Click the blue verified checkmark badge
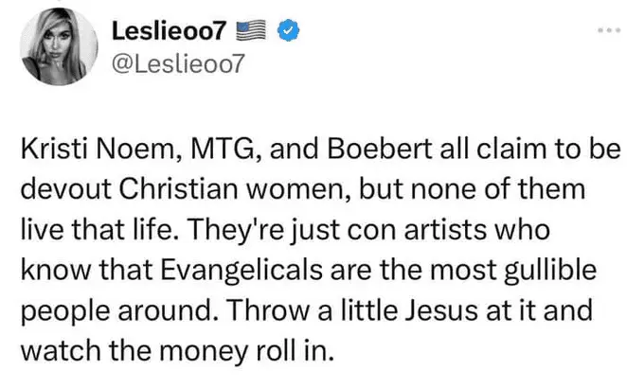 (x=287, y=32)
